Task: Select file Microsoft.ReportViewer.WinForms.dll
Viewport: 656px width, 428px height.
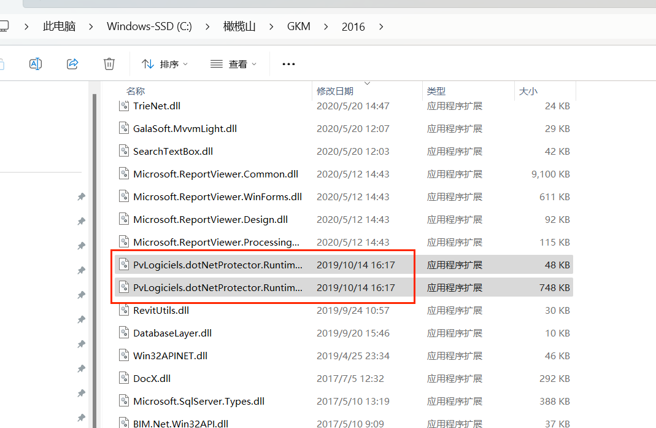Action: coord(344,197)
